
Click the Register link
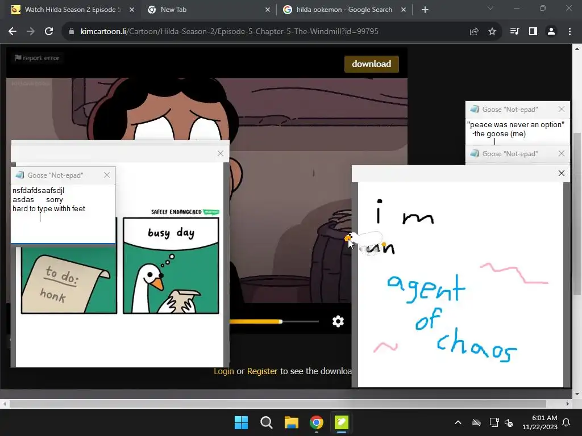pos(262,371)
